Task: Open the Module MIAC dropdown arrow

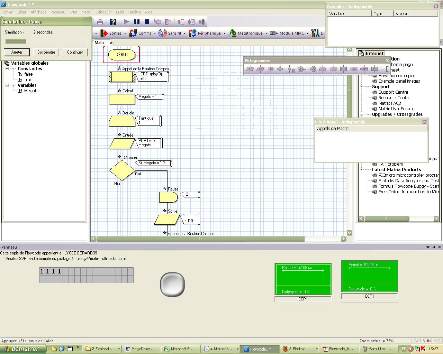Action: pyautogui.click(x=307, y=34)
